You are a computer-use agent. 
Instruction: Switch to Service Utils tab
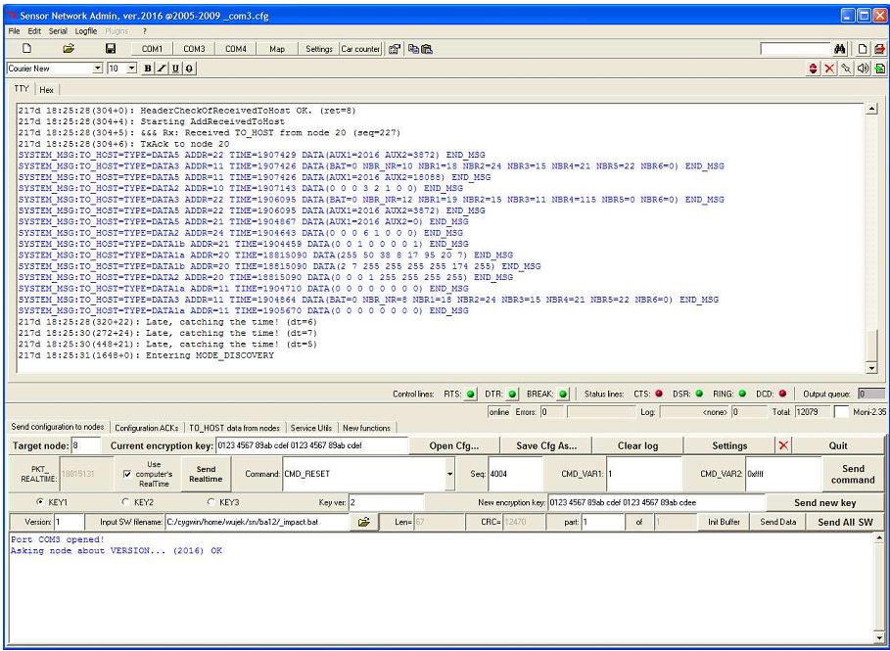click(311, 428)
